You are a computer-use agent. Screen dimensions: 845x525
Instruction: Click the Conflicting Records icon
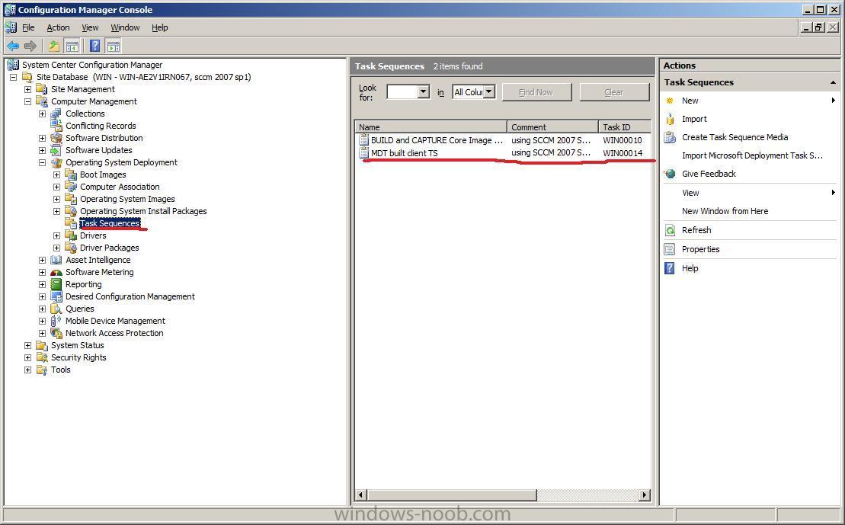tap(56, 126)
